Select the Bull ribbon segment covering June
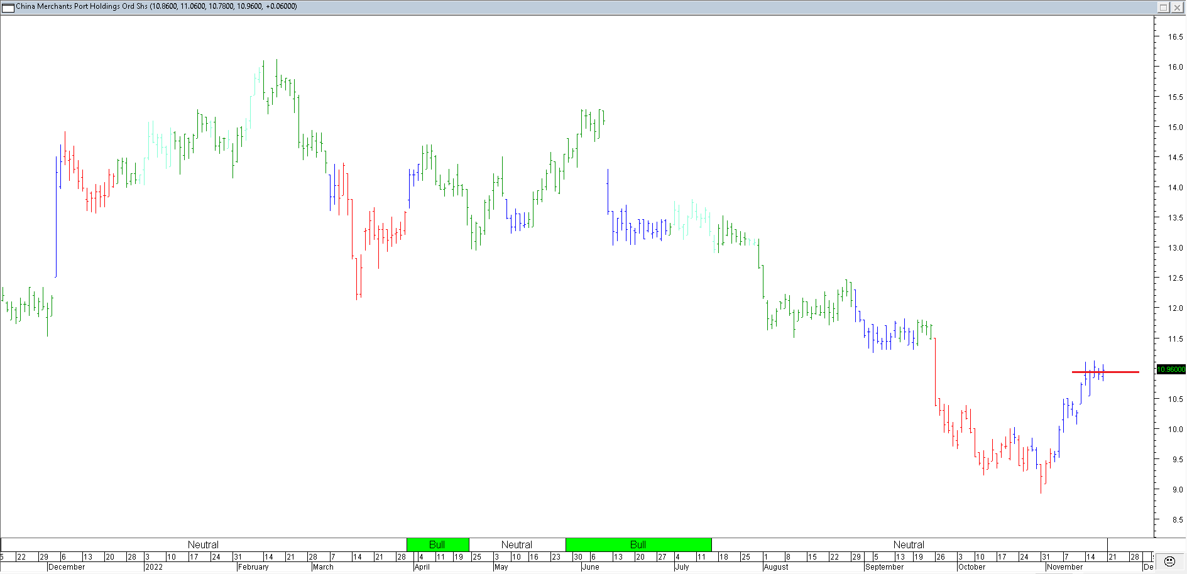Viewport: 1187px width, 574px height. tap(638, 544)
